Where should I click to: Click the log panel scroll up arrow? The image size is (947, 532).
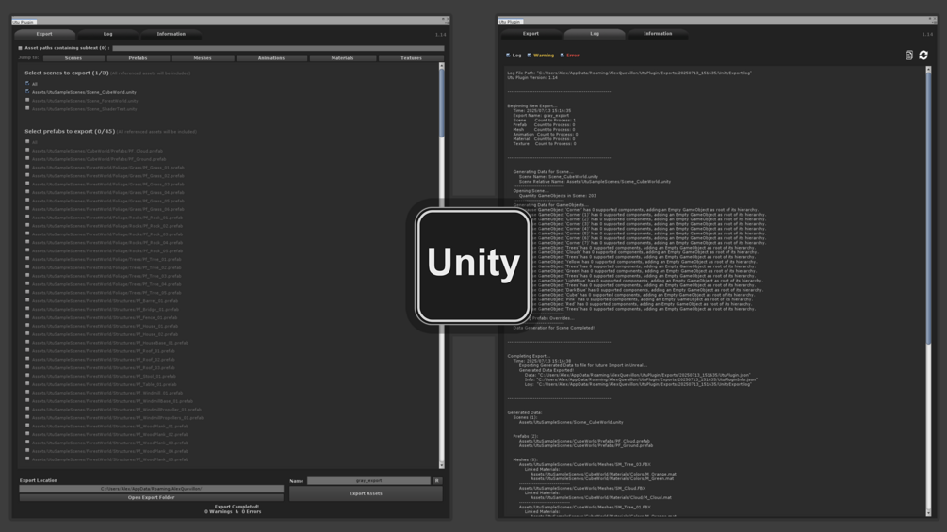pyautogui.click(x=928, y=70)
